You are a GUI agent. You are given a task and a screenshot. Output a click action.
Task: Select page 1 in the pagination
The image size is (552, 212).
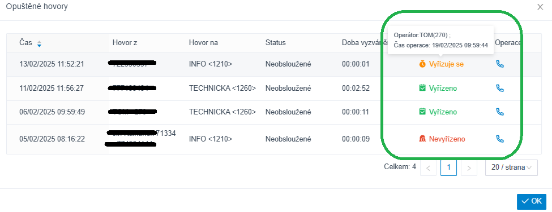click(448, 167)
